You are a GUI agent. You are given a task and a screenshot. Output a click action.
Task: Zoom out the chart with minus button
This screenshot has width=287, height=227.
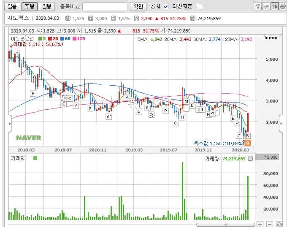pos(270,224)
